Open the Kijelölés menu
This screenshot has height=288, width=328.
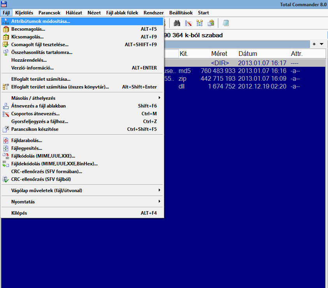(24, 13)
